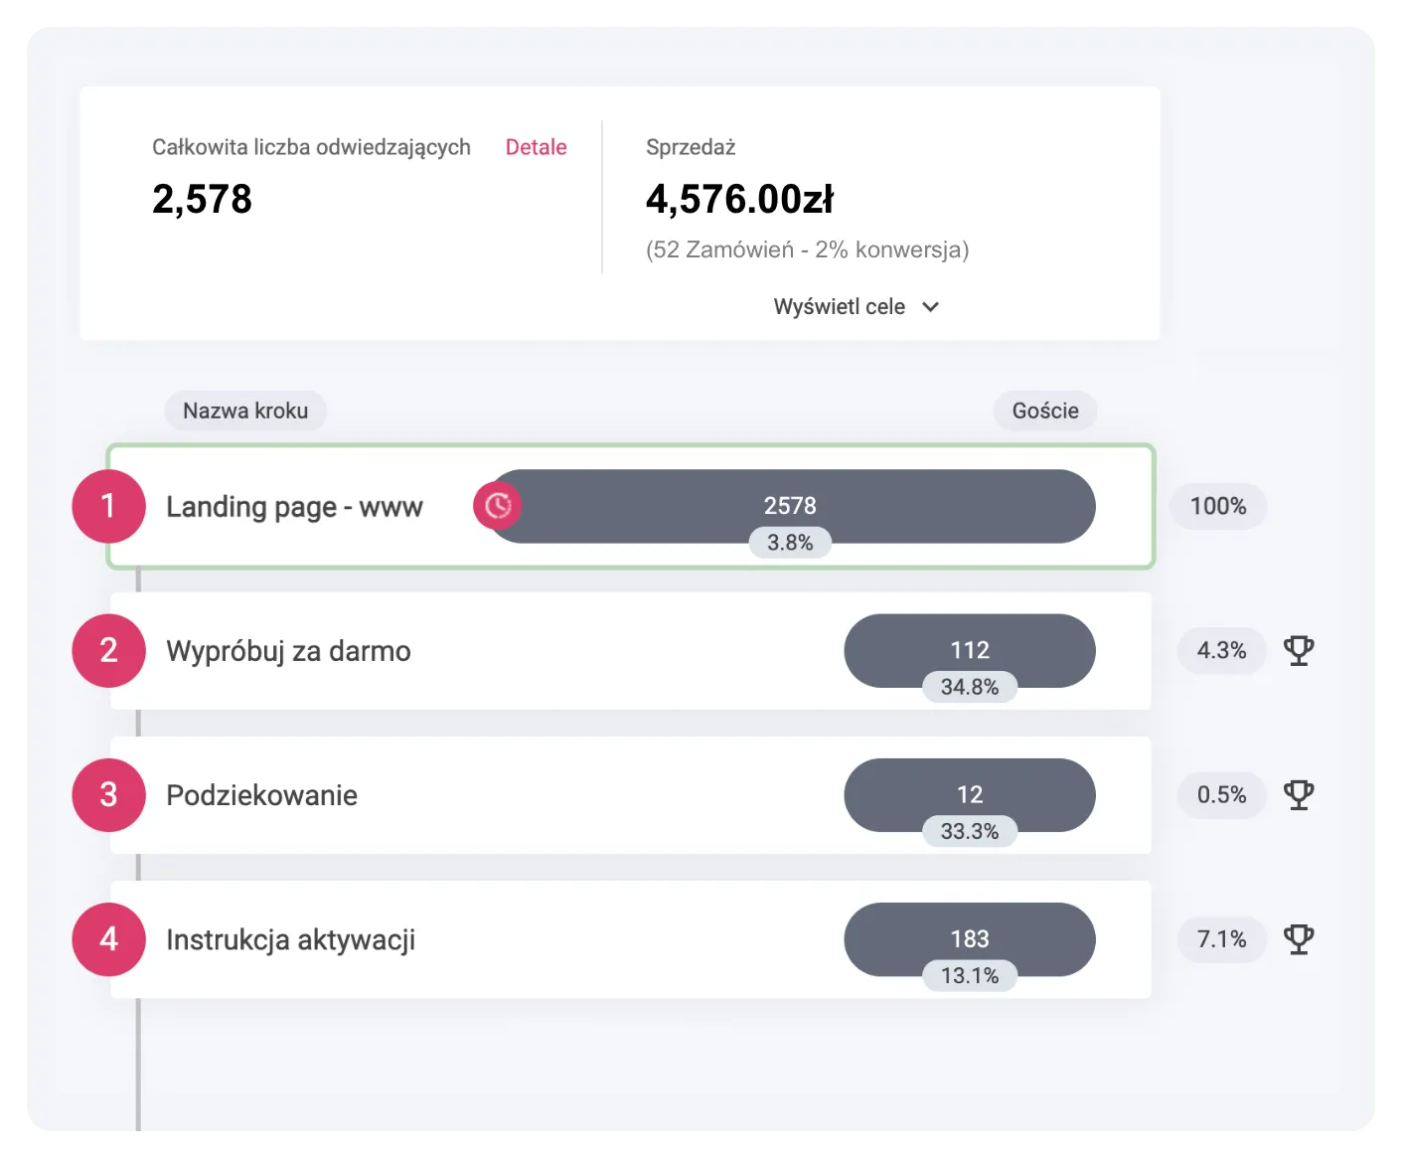Click the 100% conversion badge
Screen dimensions: 1402x1158
1218,506
